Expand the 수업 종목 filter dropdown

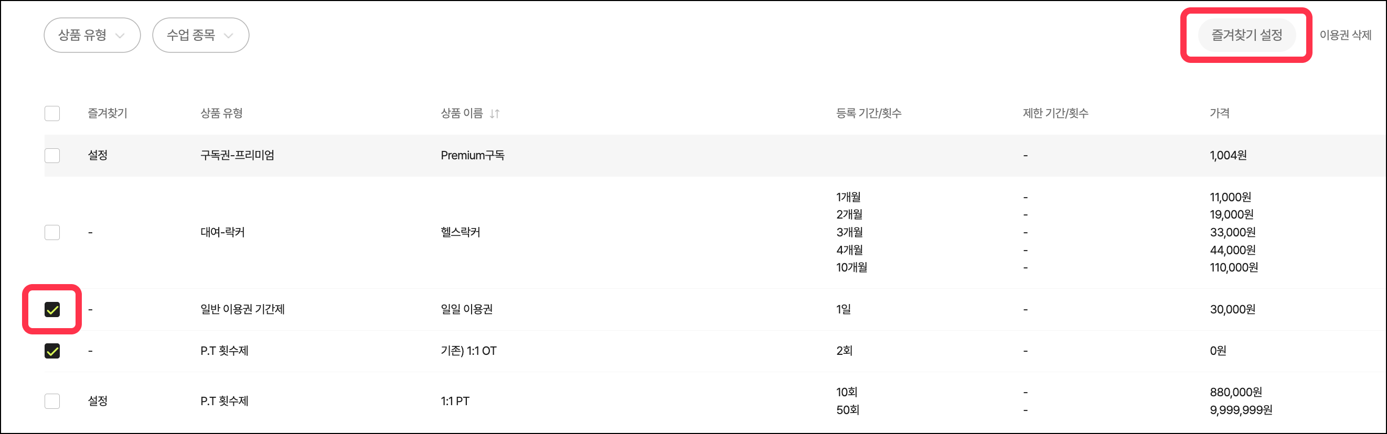[x=200, y=36]
